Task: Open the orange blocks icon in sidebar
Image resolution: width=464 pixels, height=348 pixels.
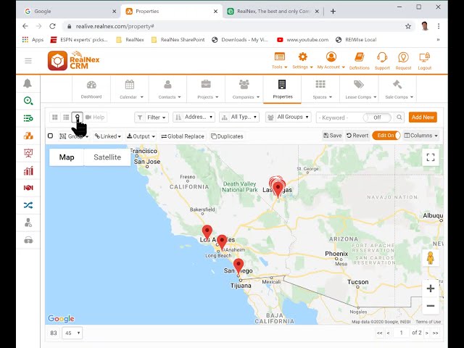Action: 28,136
